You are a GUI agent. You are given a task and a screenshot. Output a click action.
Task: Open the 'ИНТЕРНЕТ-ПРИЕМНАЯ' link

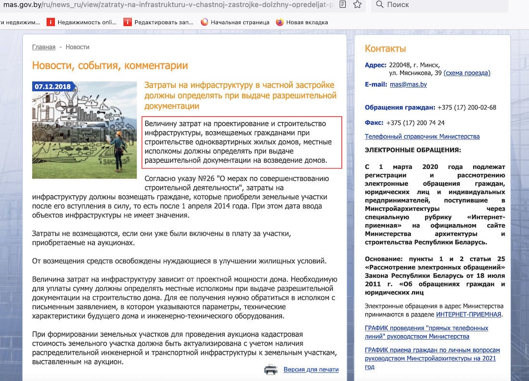pyautogui.click(x=468, y=315)
